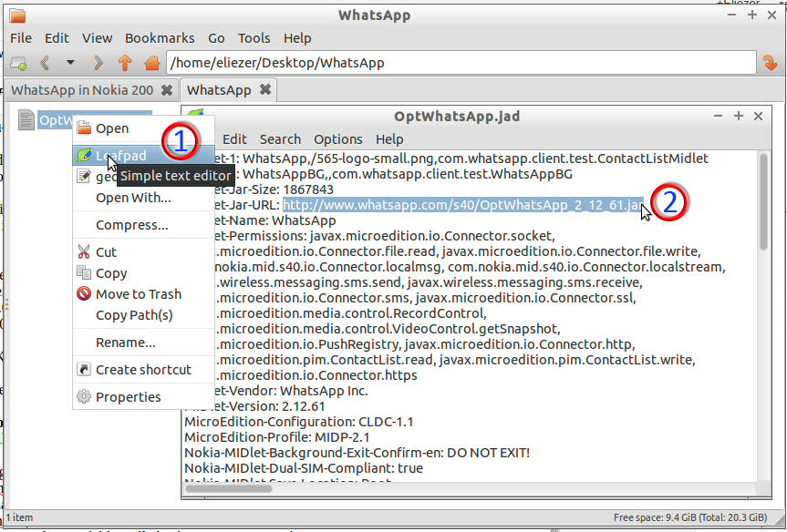Click the line 'MicroEdition-Profile: MIDP-2.1'
787x532 pixels.
click(x=277, y=437)
